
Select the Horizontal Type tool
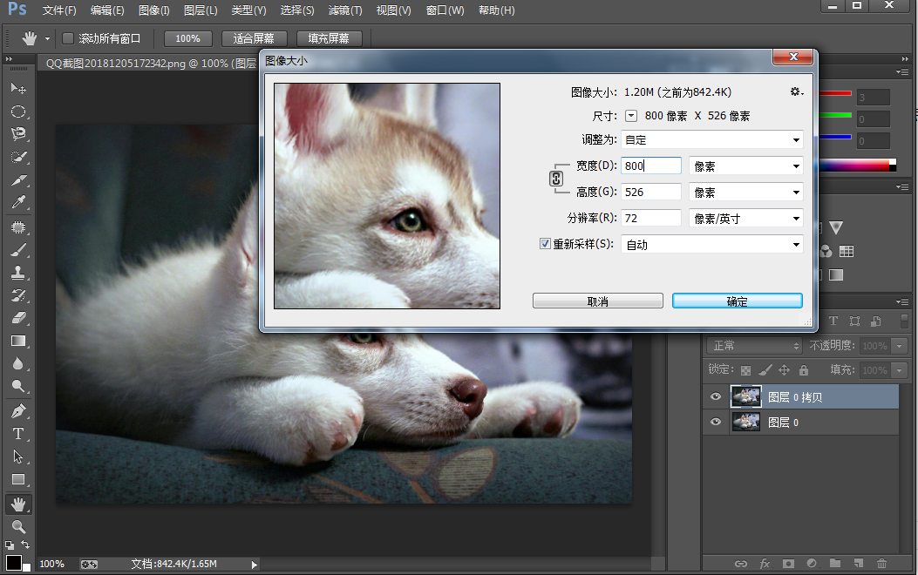[x=18, y=434]
